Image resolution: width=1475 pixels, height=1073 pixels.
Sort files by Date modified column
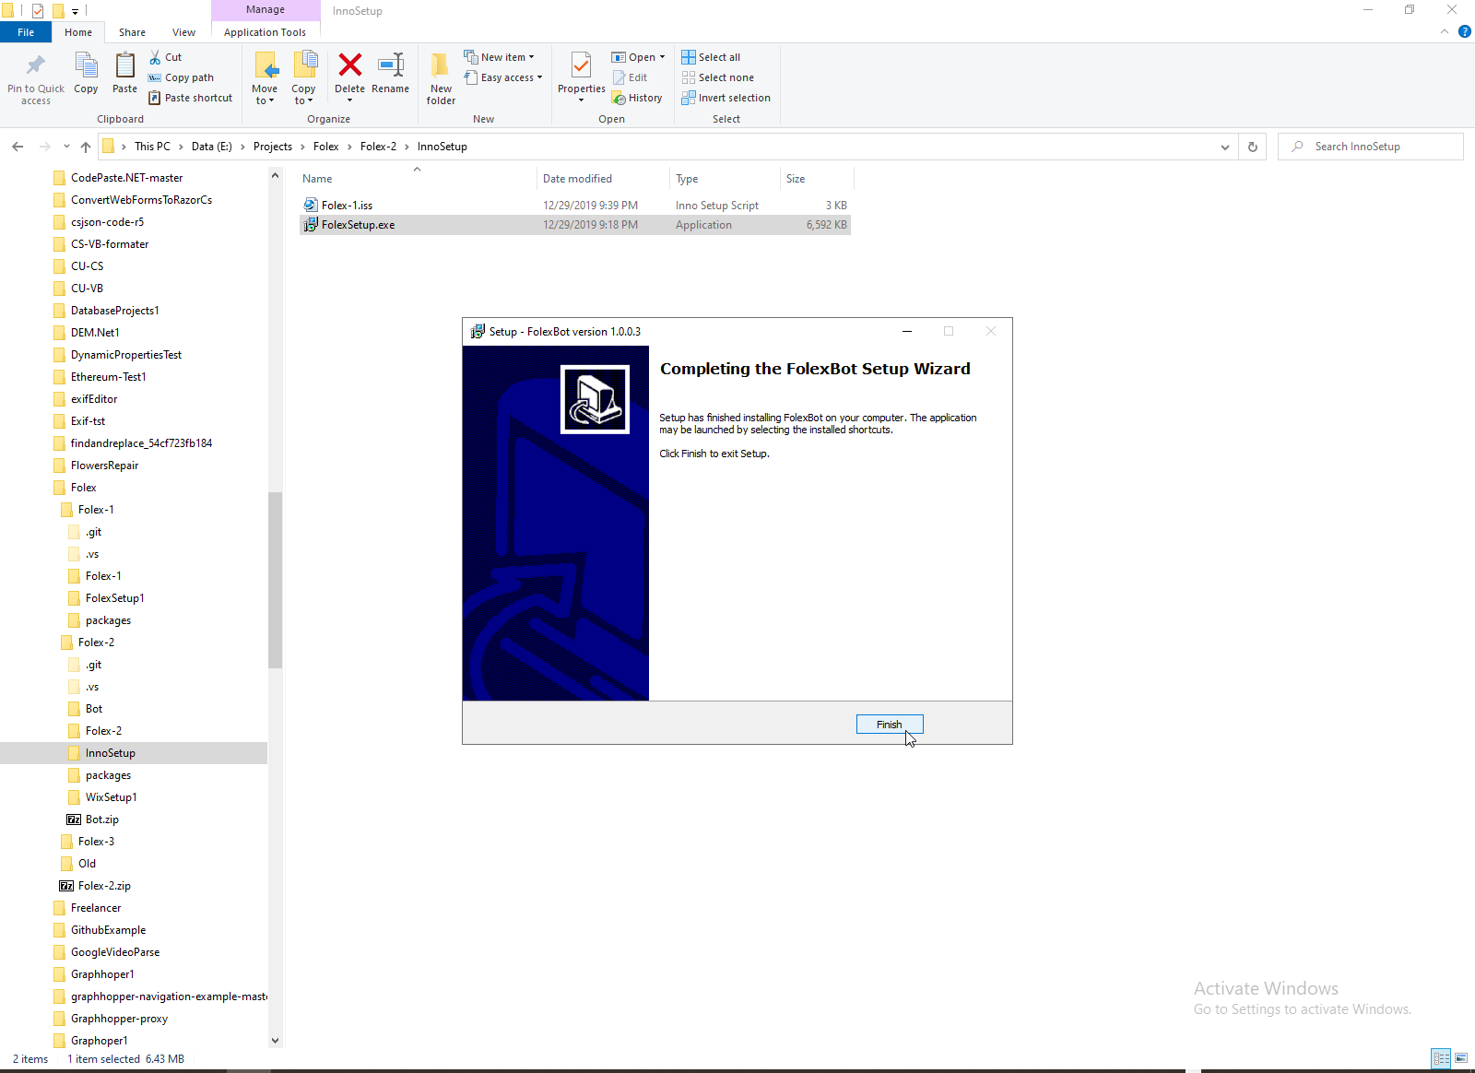[x=602, y=179]
